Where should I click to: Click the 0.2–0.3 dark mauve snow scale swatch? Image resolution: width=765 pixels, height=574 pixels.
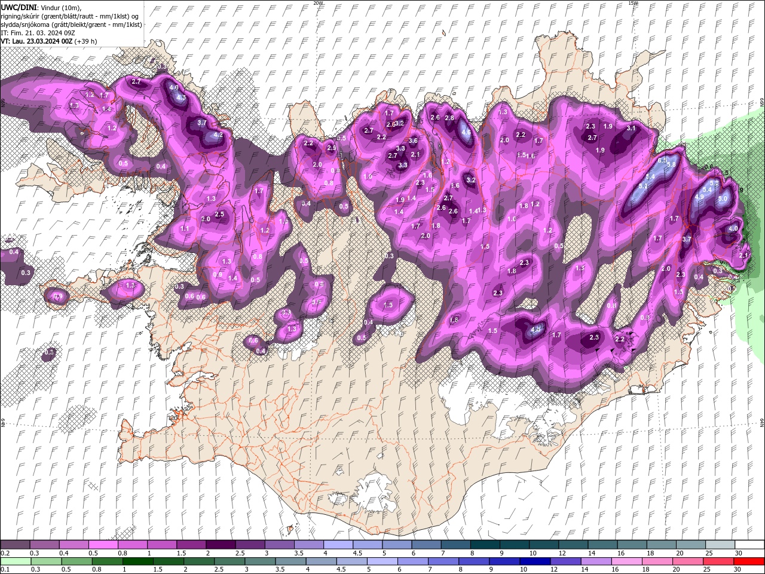[16, 545]
